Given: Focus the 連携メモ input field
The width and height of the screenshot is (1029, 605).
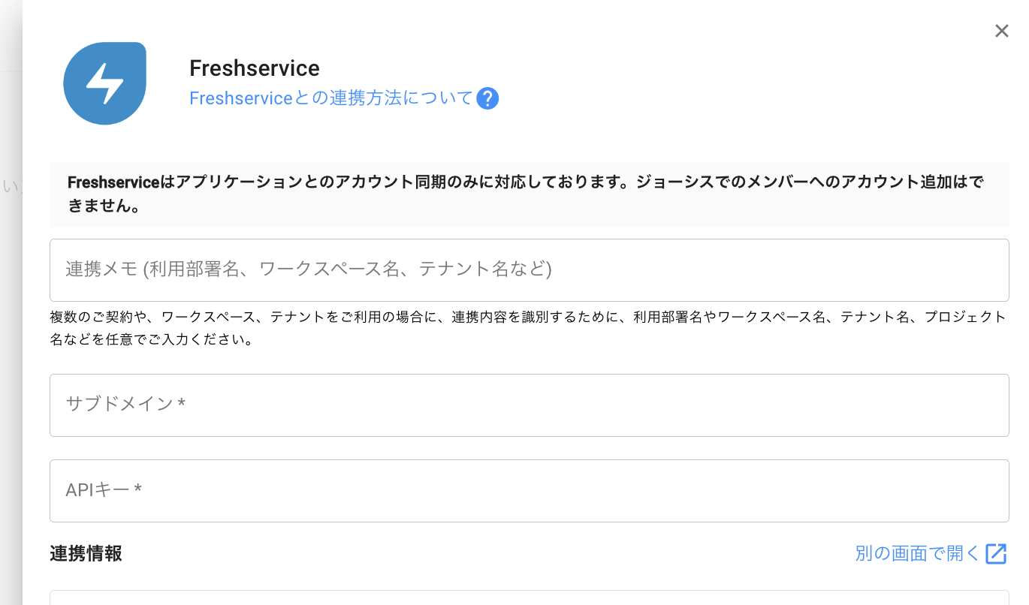Looking at the screenshot, I should click(529, 270).
